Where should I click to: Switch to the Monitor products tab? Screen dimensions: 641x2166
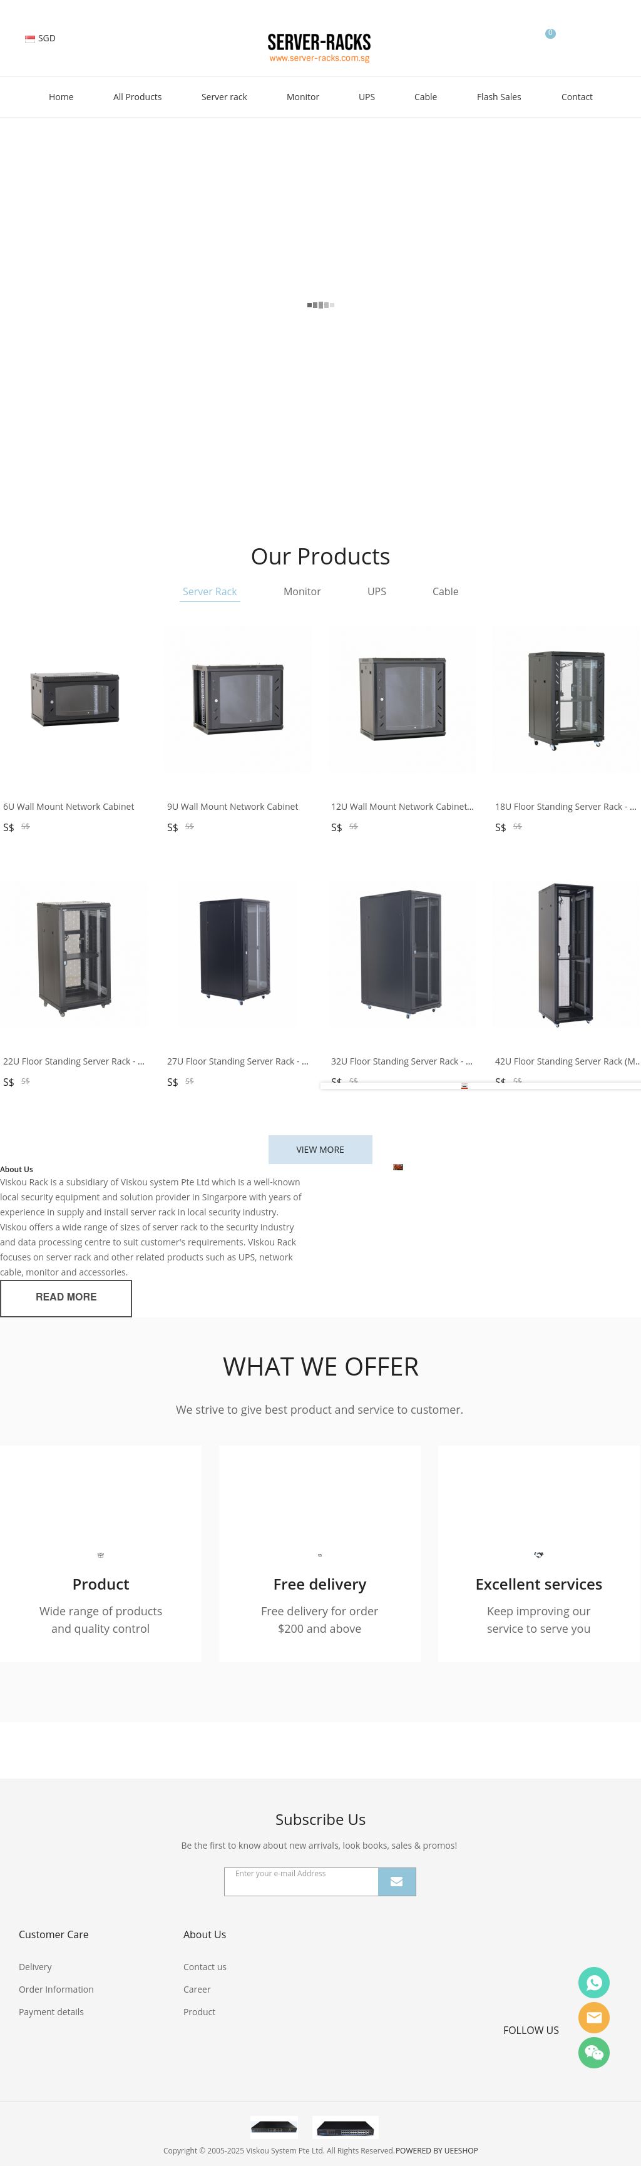click(302, 592)
